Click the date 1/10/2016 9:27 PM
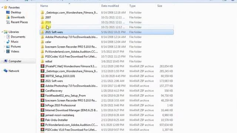Image resolution: width=237 pixels, height=133 pixels. pyautogui.click(x=113, y=110)
